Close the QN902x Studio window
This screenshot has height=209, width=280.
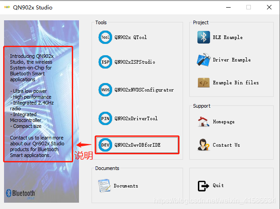point(269,7)
